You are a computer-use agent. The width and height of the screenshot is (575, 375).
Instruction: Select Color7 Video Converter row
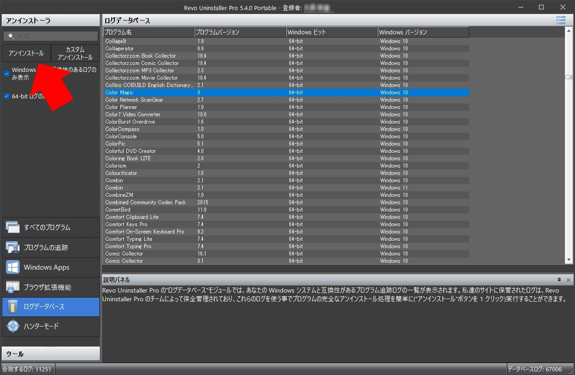[x=286, y=114]
